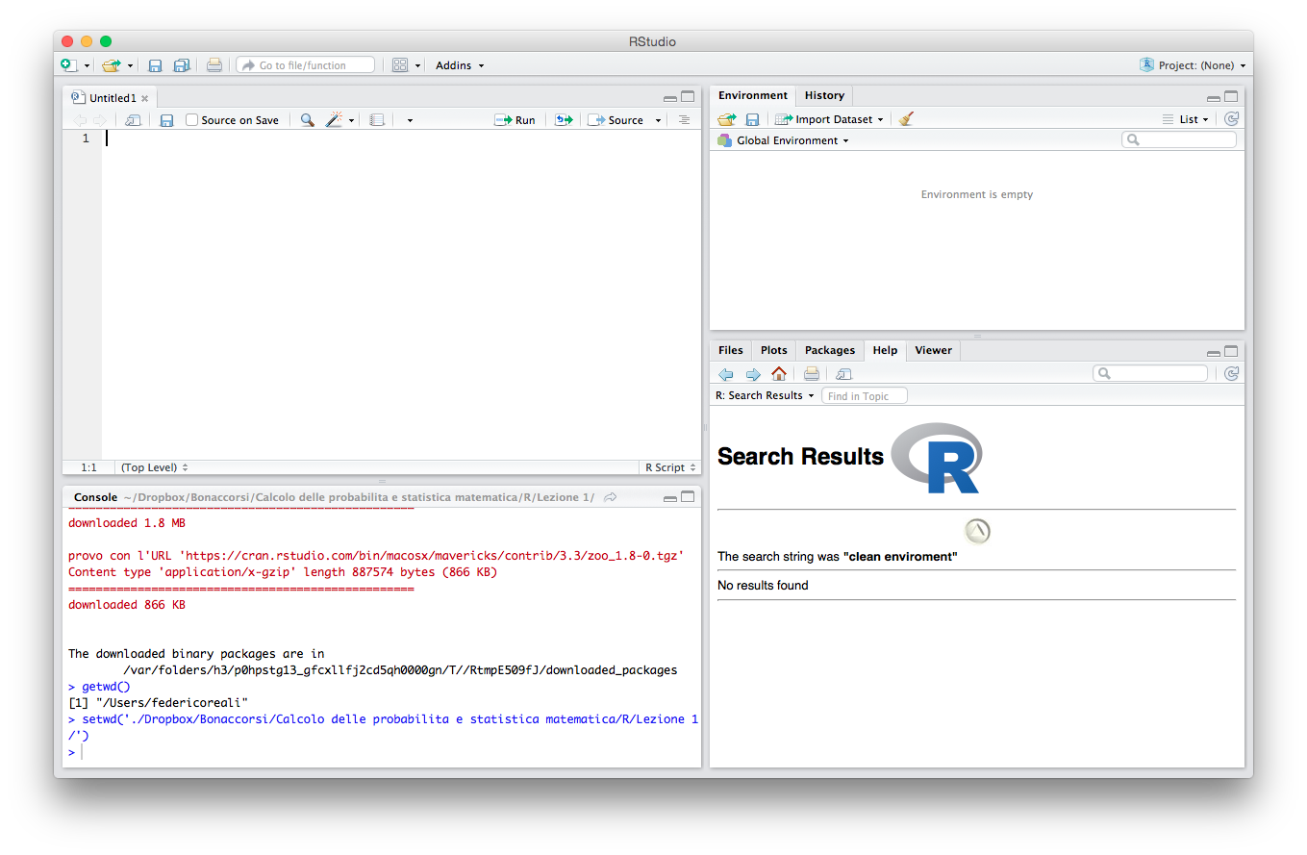Open R Help home page icon
1307x855 pixels.
[x=779, y=374]
